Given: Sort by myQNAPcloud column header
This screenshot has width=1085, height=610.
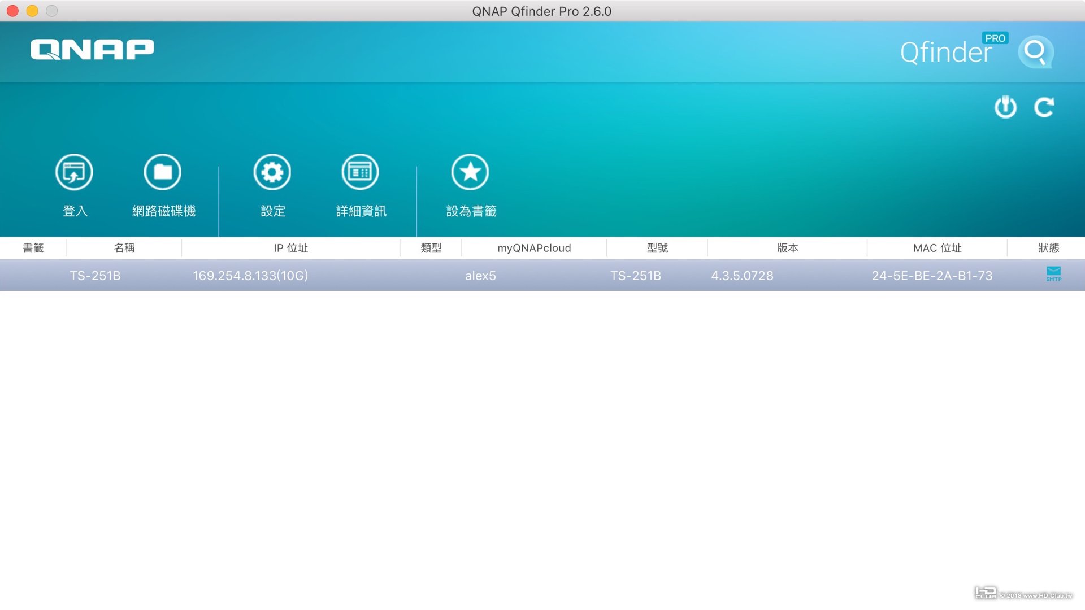Looking at the screenshot, I should 534,248.
